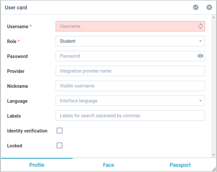Click the scroll down arrow of the form
The image size is (217, 172).
point(213,155)
